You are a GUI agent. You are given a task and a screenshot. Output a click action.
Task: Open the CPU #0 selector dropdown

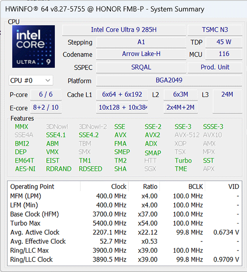click(x=31, y=80)
